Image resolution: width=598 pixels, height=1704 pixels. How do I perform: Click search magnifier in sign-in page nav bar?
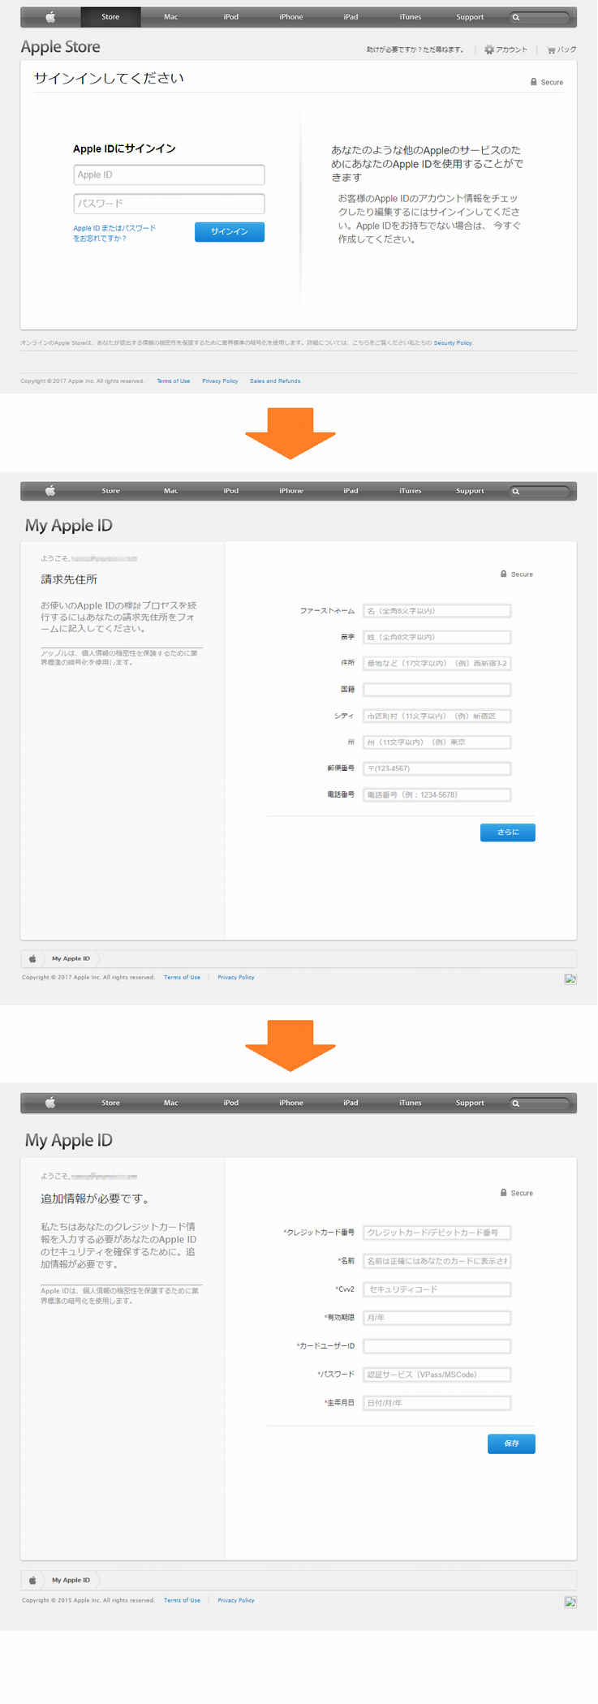tap(515, 17)
